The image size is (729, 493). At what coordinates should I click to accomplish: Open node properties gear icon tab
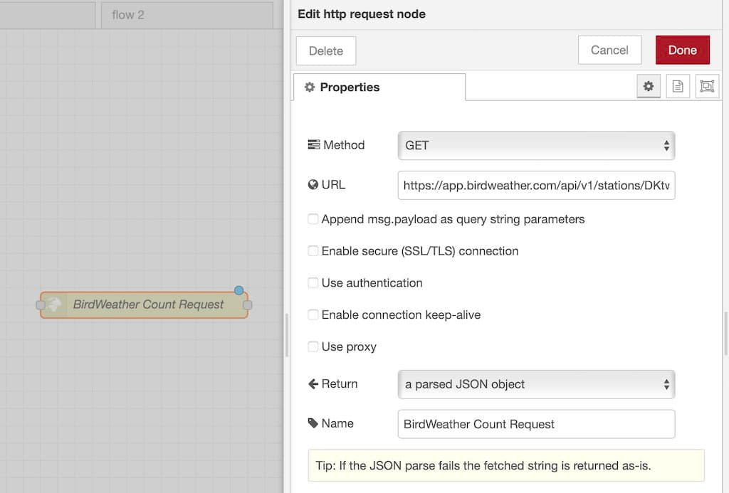click(x=648, y=86)
